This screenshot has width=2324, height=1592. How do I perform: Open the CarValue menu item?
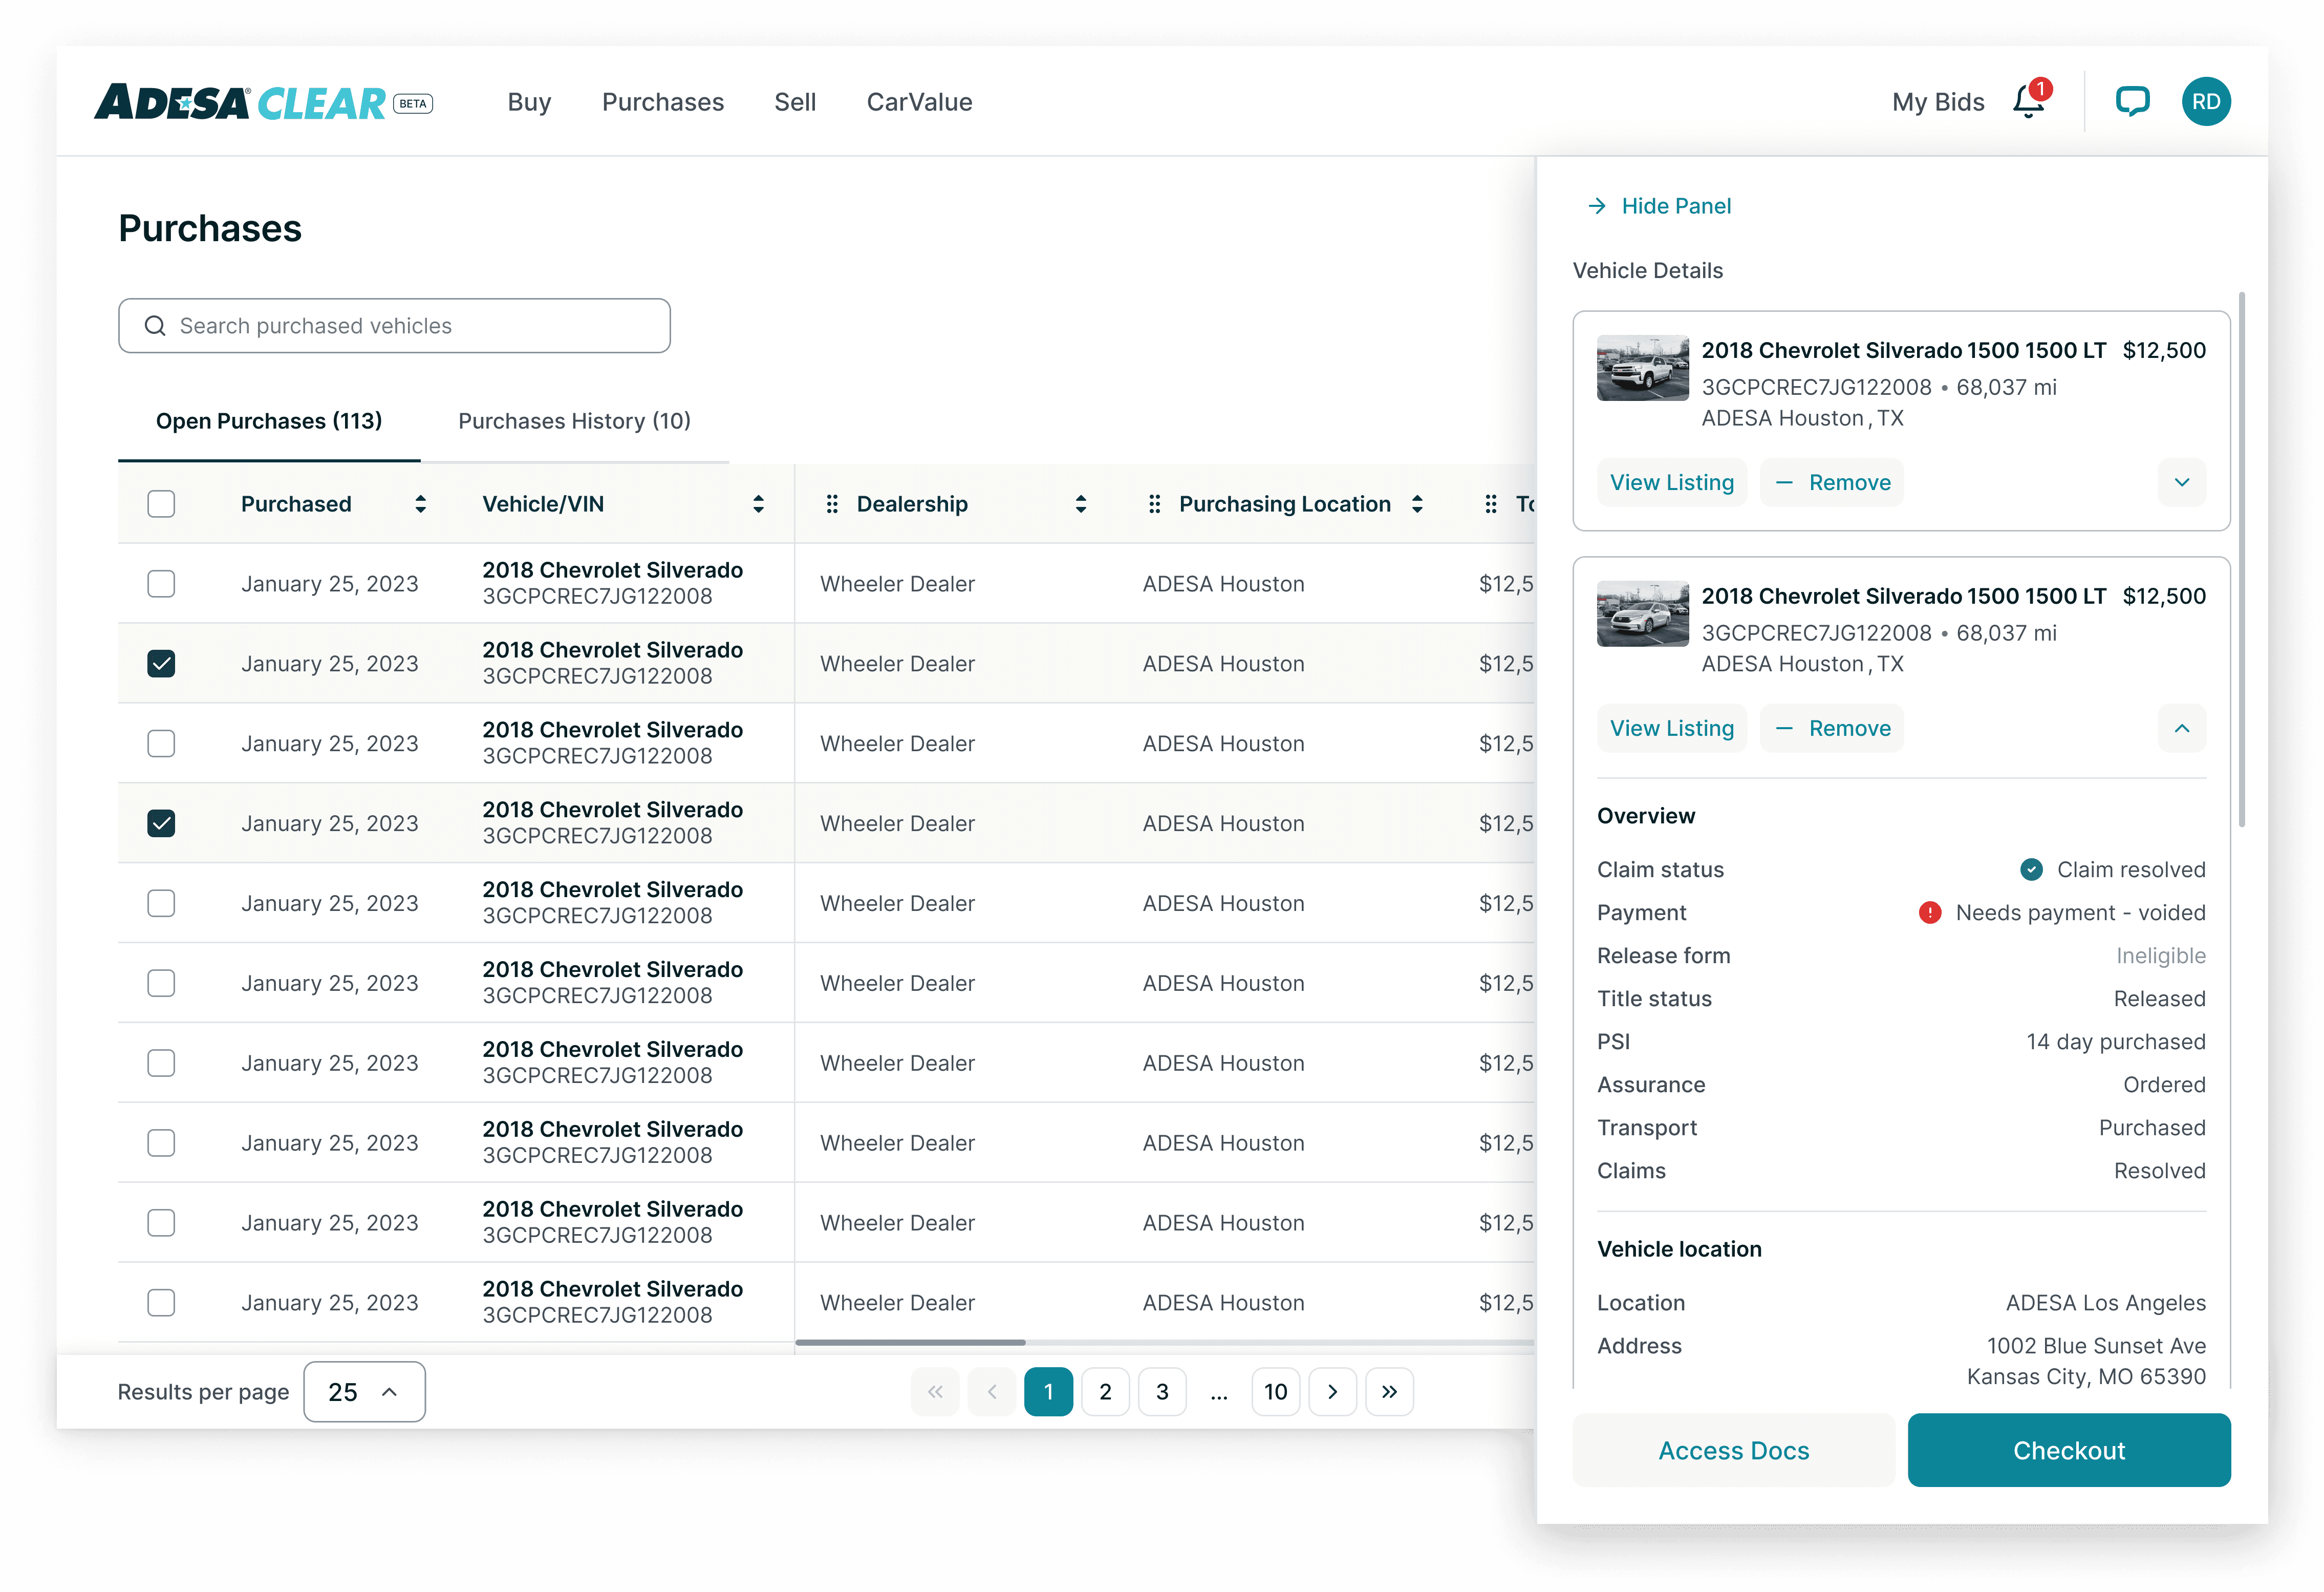tap(919, 102)
